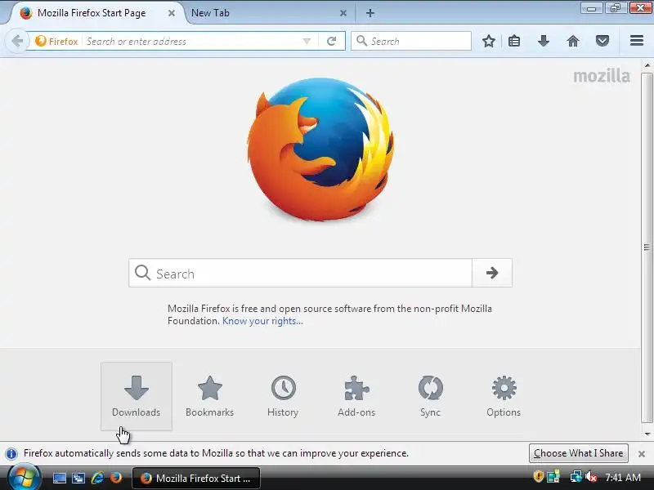Click Show Desktop in quick launch
The height and width of the screenshot is (490, 654).
pos(59,478)
